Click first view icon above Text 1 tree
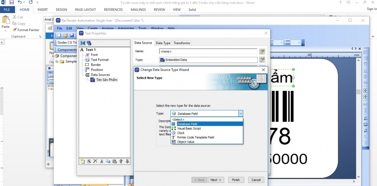Viewport: 377px width, 186px height. pos(83,43)
